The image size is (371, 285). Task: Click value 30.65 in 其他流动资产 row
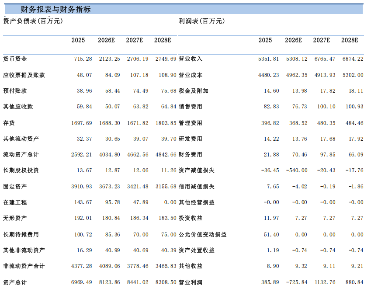click(113, 139)
